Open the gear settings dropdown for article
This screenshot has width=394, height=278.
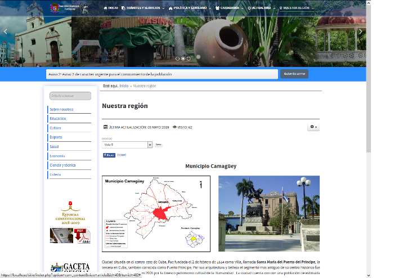pyautogui.click(x=313, y=127)
